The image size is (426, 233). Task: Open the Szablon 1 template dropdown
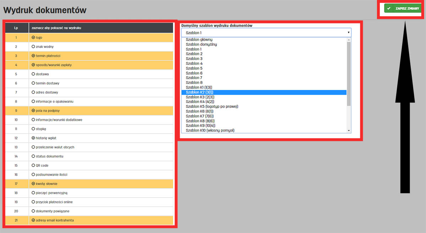pyautogui.click(x=266, y=33)
